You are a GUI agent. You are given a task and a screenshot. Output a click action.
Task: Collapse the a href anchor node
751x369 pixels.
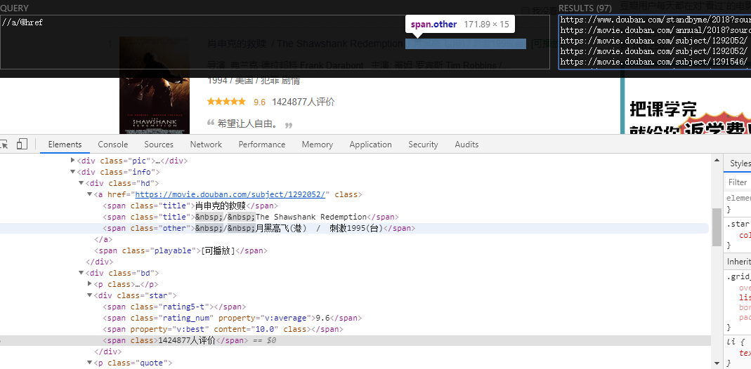[x=89, y=194]
